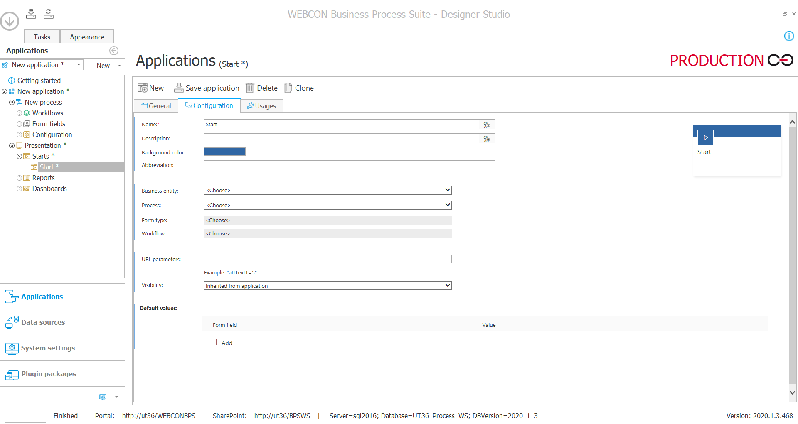Open translation editor for Description field
Screen dimensions: 798x424
[x=487, y=139]
